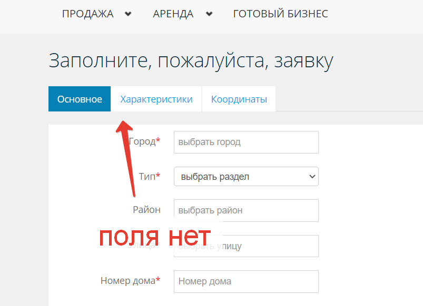Screen dimensions: 423x306
Task: Go to ГОТОВЫЙ БИЗНЕС section
Action: [281, 14]
